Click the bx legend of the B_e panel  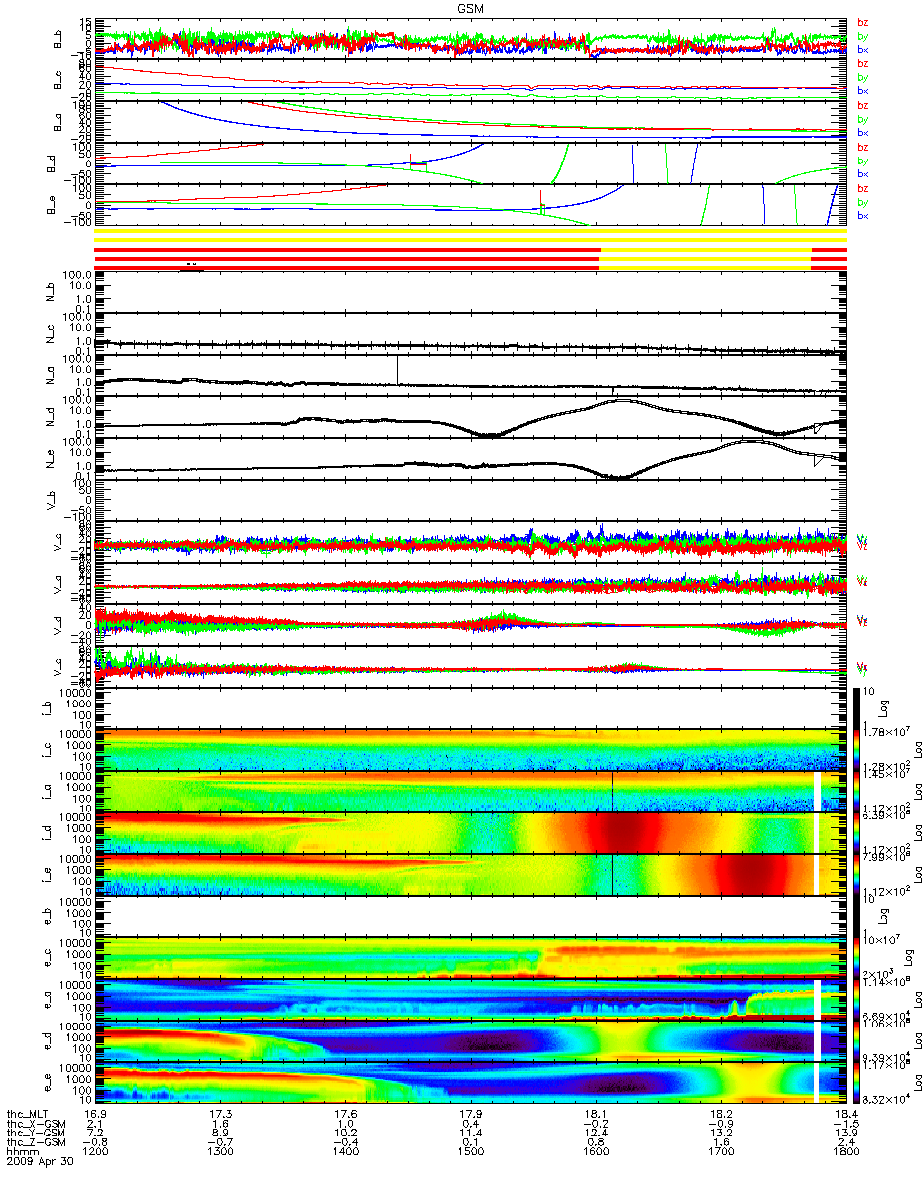pos(863,215)
